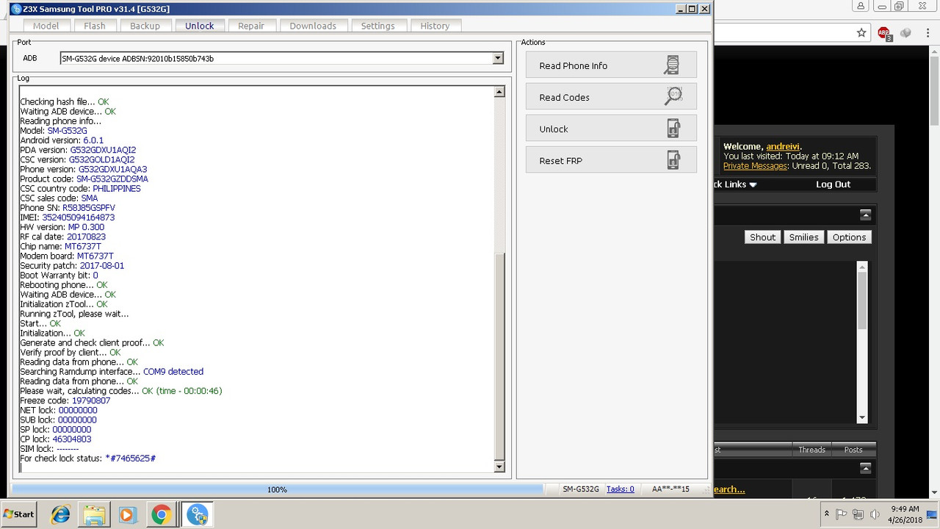Click the Posts column header in Chrome
This screenshot has width=940, height=529.
point(853,450)
